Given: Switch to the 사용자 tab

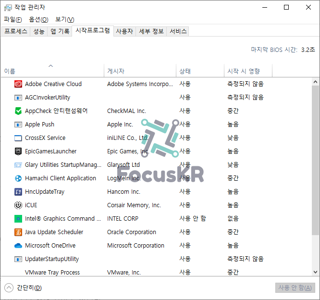Looking at the screenshot, I should point(124,31).
